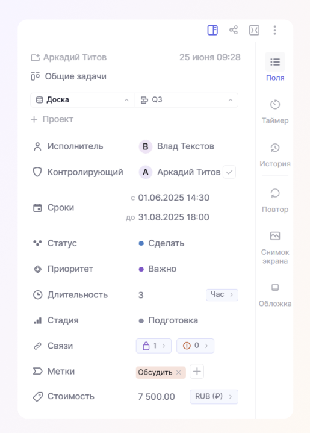
Task: Set task Обложка
Action: click(275, 296)
